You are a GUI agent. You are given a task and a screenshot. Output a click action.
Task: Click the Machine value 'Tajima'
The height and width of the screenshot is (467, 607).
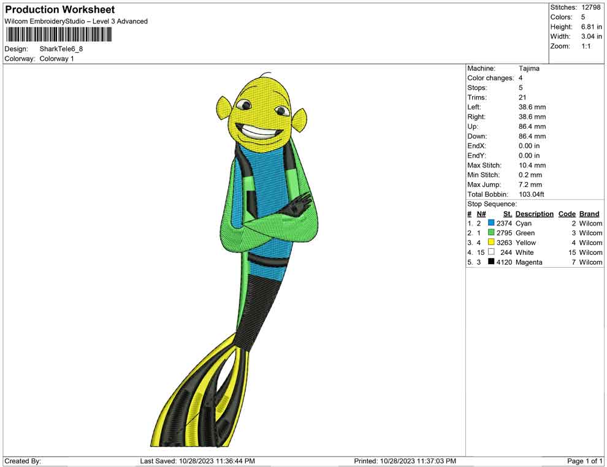[x=529, y=69]
